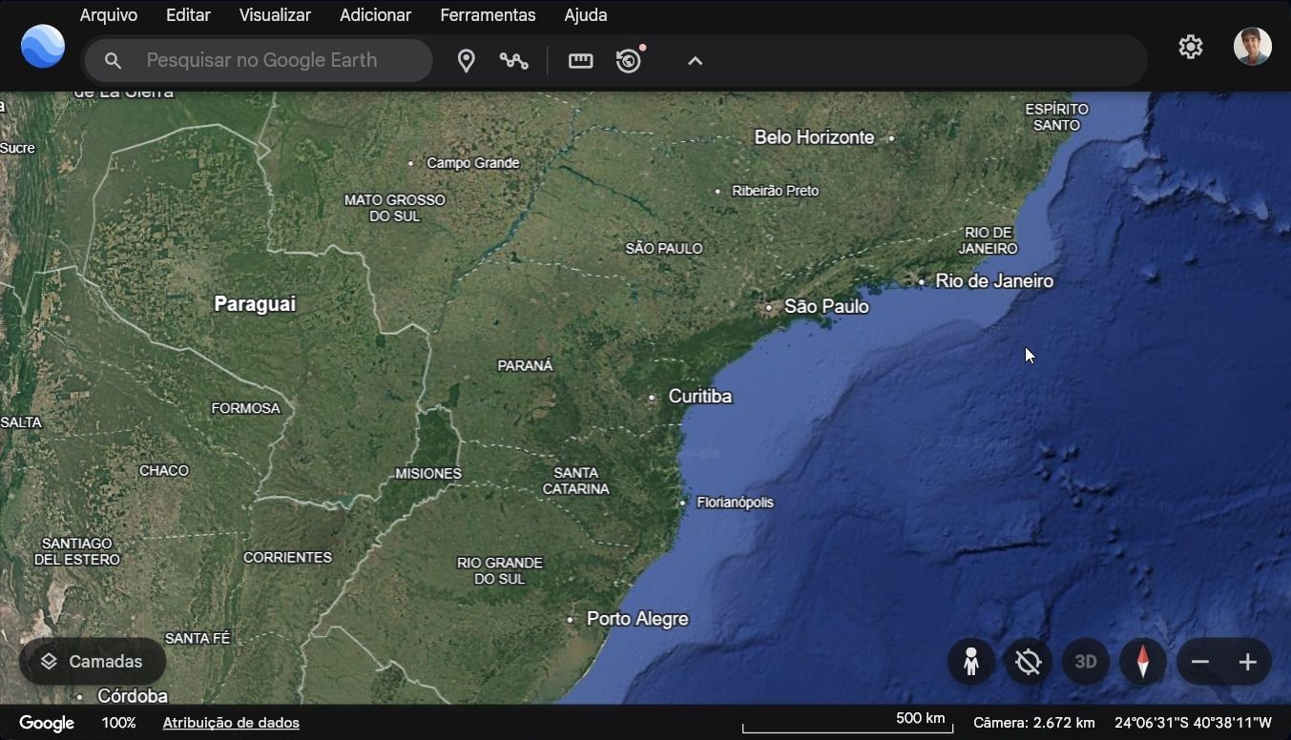Open settings with the gear icon
The width and height of the screenshot is (1291, 740).
pyautogui.click(x=1190, y=46)
